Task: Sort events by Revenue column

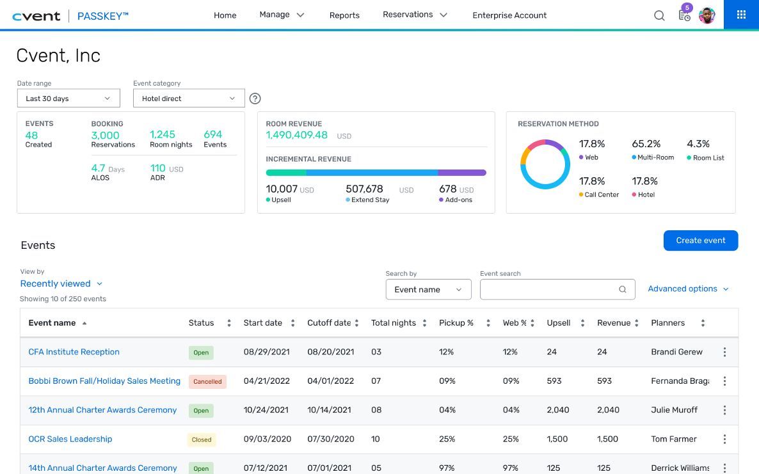Action: 636,323
